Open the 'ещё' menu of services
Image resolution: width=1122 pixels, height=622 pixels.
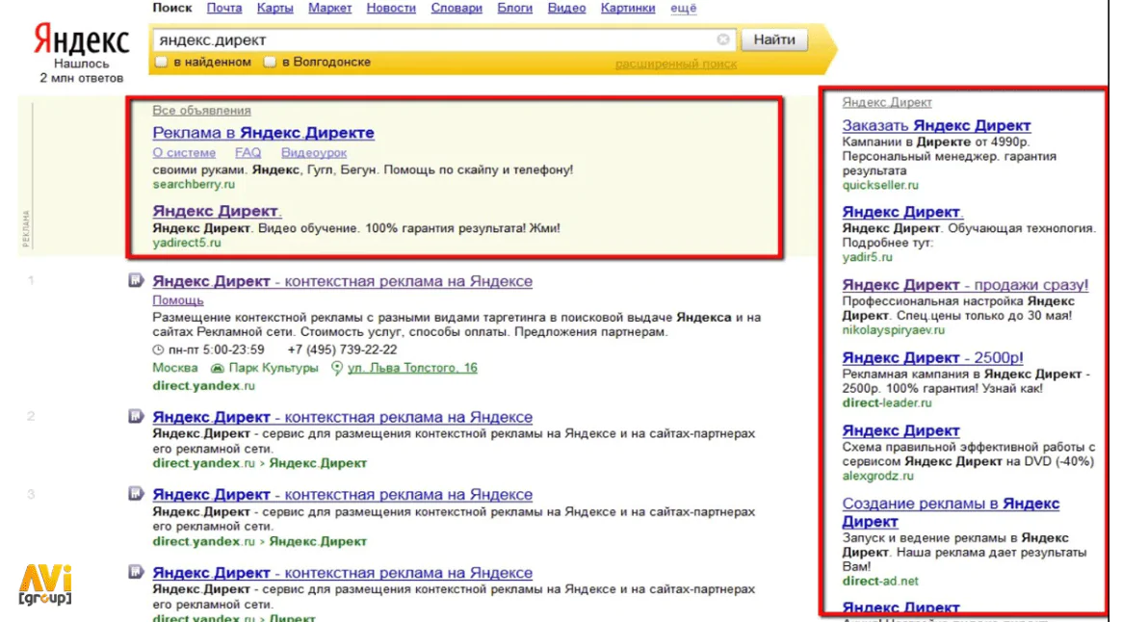(684, 8)
